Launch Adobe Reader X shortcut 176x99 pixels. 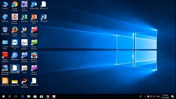5,57
